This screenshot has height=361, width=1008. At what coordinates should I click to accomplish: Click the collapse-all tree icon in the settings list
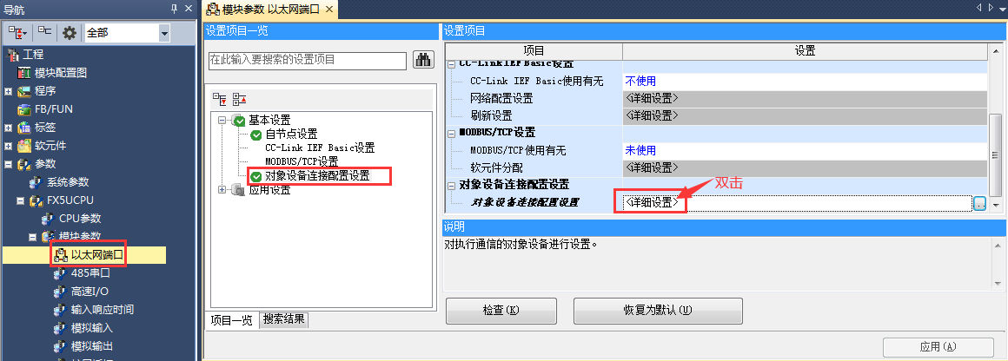coord(240,100)
